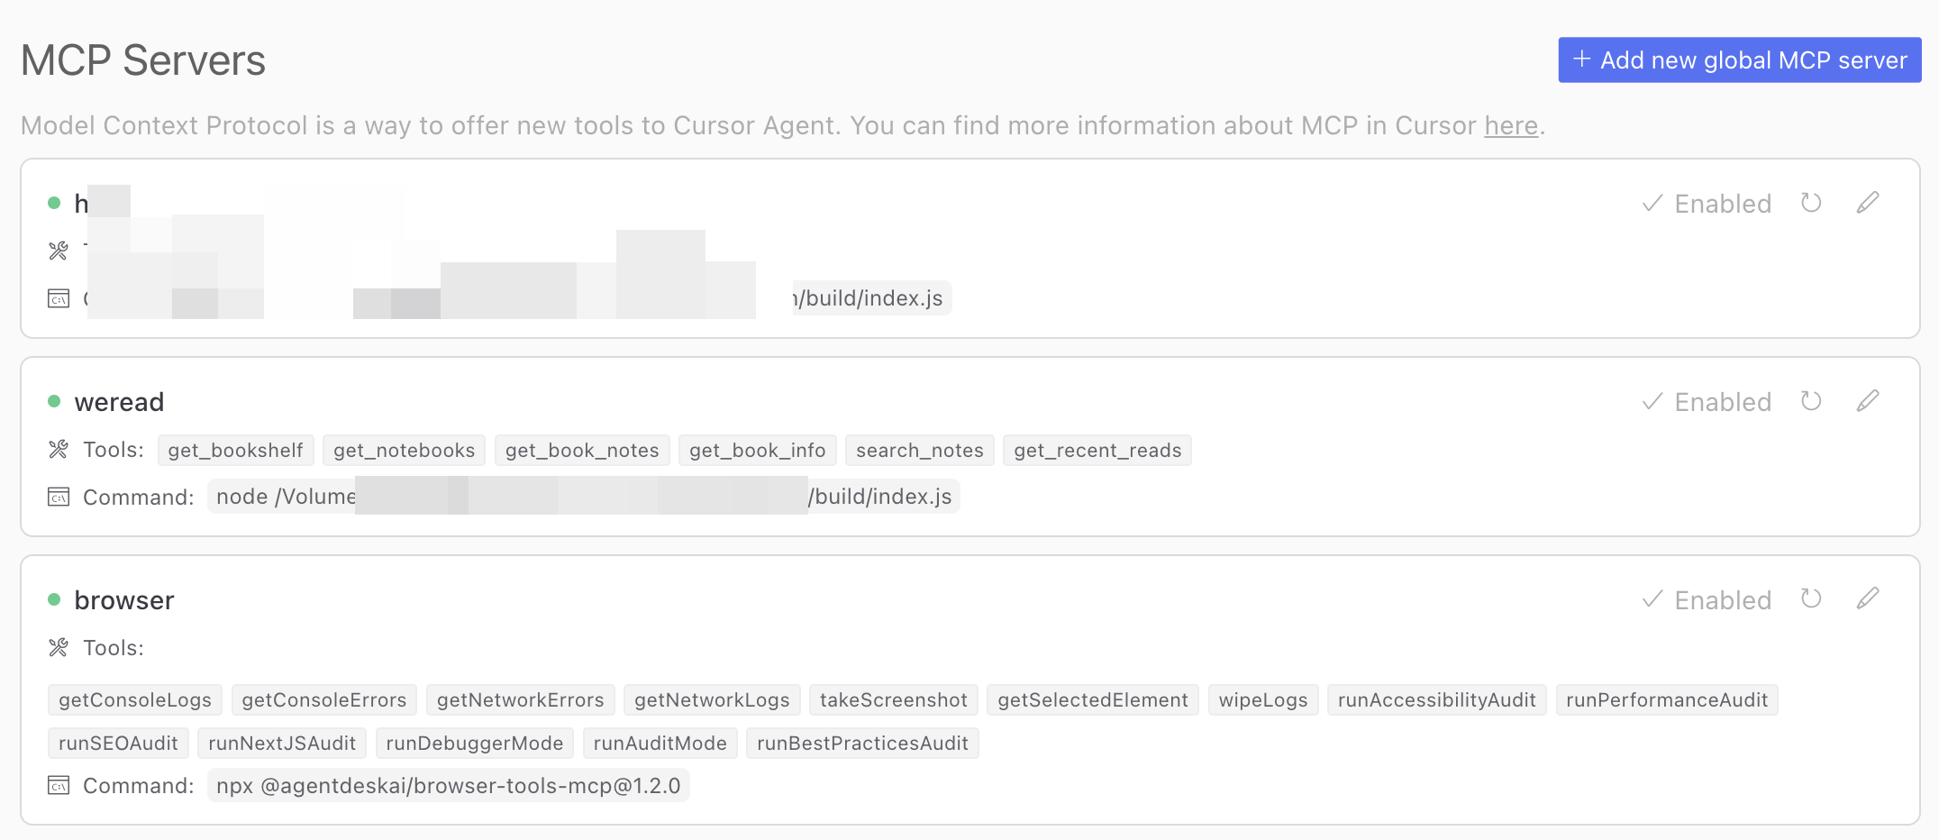Click the get_bookshelf tool tag
This screenshot has height=840, width=1939.
tap(235, 451)
